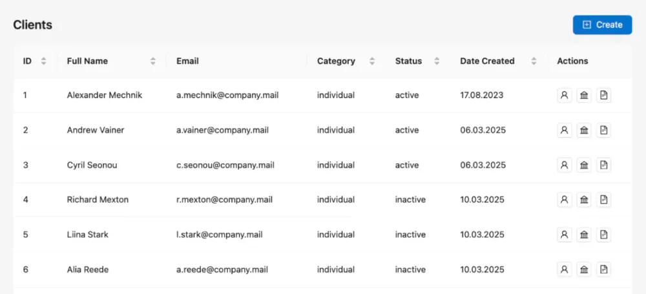Open the user profile icon for Liina Stark
The width and height of the screenshot is (646, 294).
(564, 235)
